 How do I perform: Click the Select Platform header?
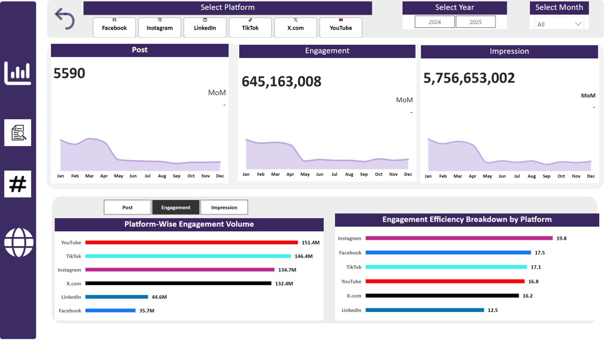[x=228, y=8]
